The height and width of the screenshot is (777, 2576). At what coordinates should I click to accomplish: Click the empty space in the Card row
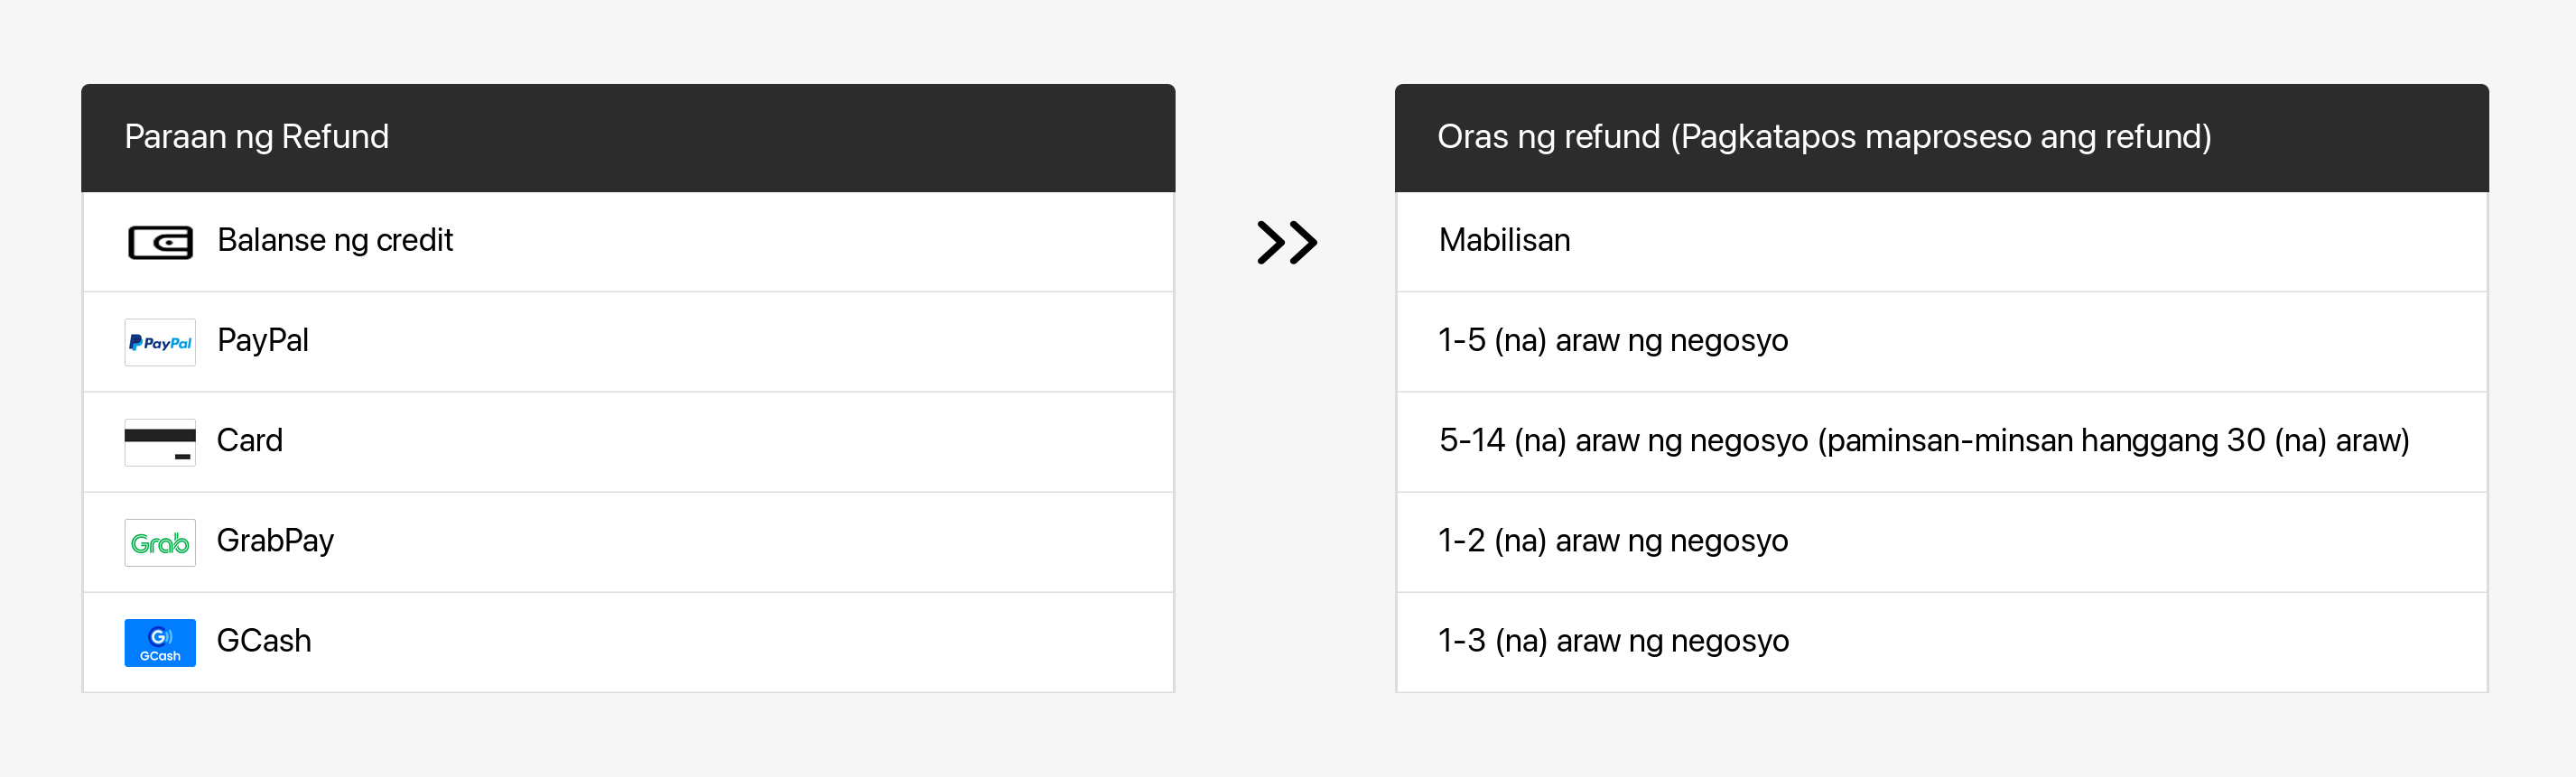coord(730,442)
